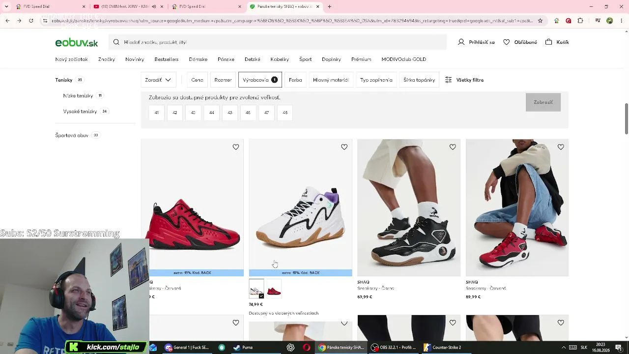Open the Chrome profile avatar
The height and width of the screenshot is (354, 629).
click(609, 21)
